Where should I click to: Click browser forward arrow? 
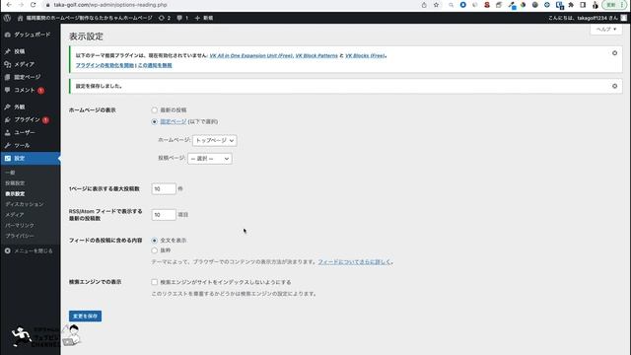[x=21, y=5]
